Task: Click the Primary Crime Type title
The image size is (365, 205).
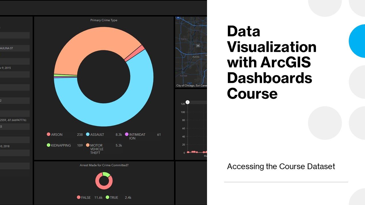Action: coord(104,20)
